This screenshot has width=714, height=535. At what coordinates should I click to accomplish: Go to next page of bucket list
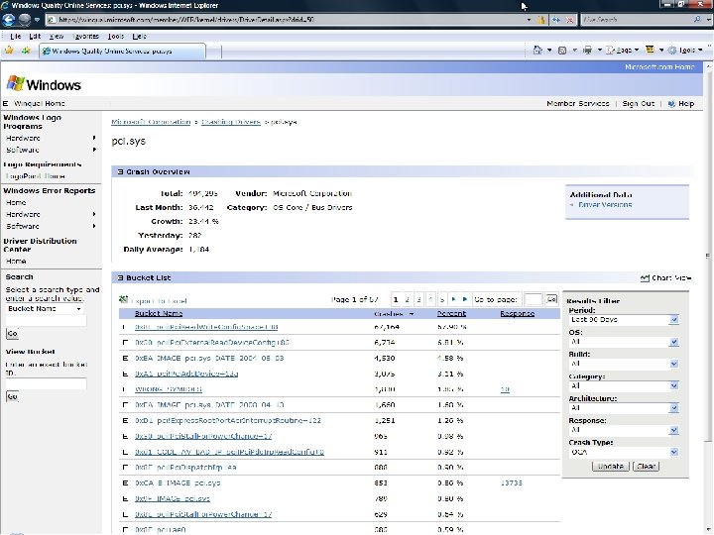tap(454, 298)
